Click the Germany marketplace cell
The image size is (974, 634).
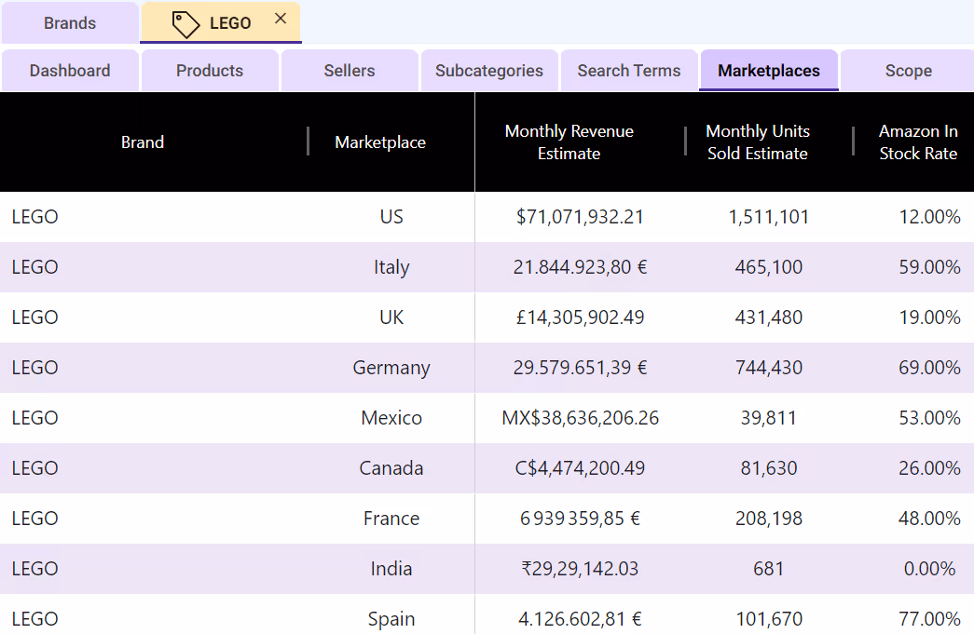[391, 368]
